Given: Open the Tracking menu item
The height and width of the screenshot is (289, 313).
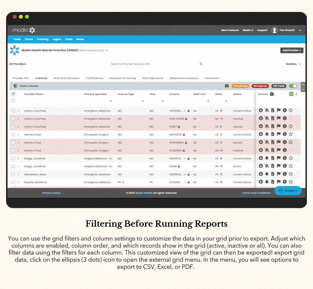Looking at the screenshot, I should point(43,39).
